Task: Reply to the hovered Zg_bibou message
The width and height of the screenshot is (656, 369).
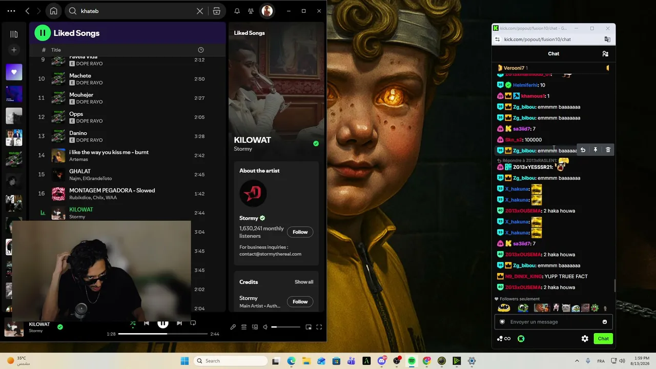Action: pos(583,150)
